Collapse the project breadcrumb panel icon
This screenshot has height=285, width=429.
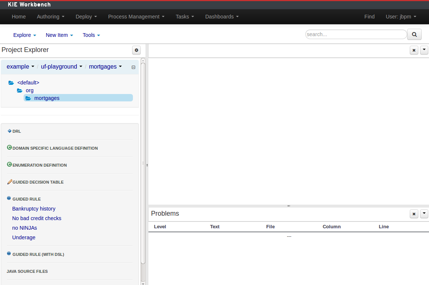[133, 67]
